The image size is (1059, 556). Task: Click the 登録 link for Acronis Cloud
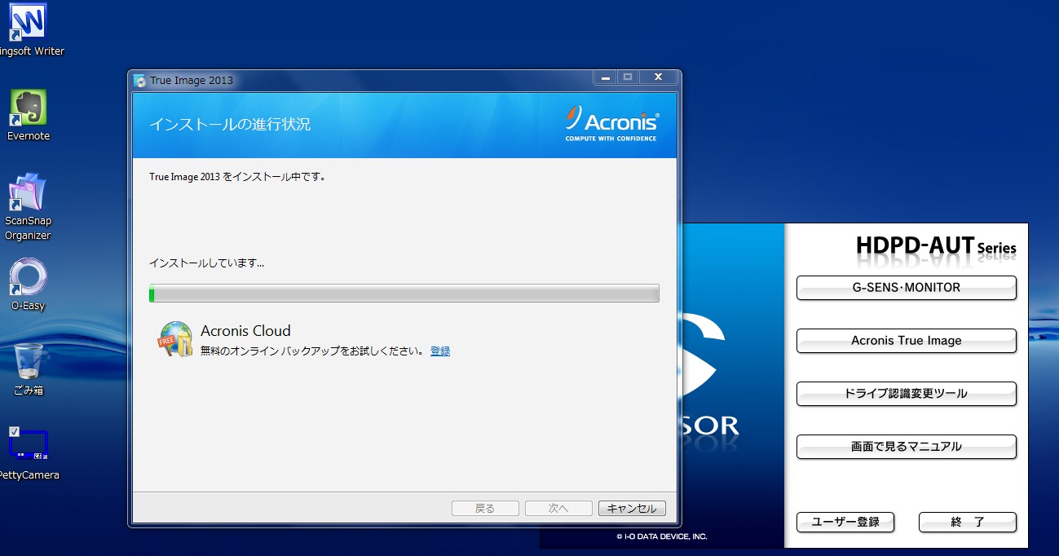[440, 351]
